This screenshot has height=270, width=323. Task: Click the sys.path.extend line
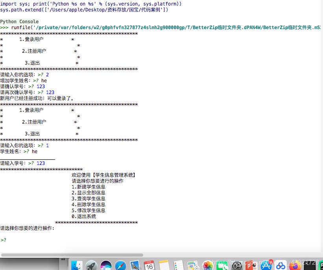(x=84, y=10)
